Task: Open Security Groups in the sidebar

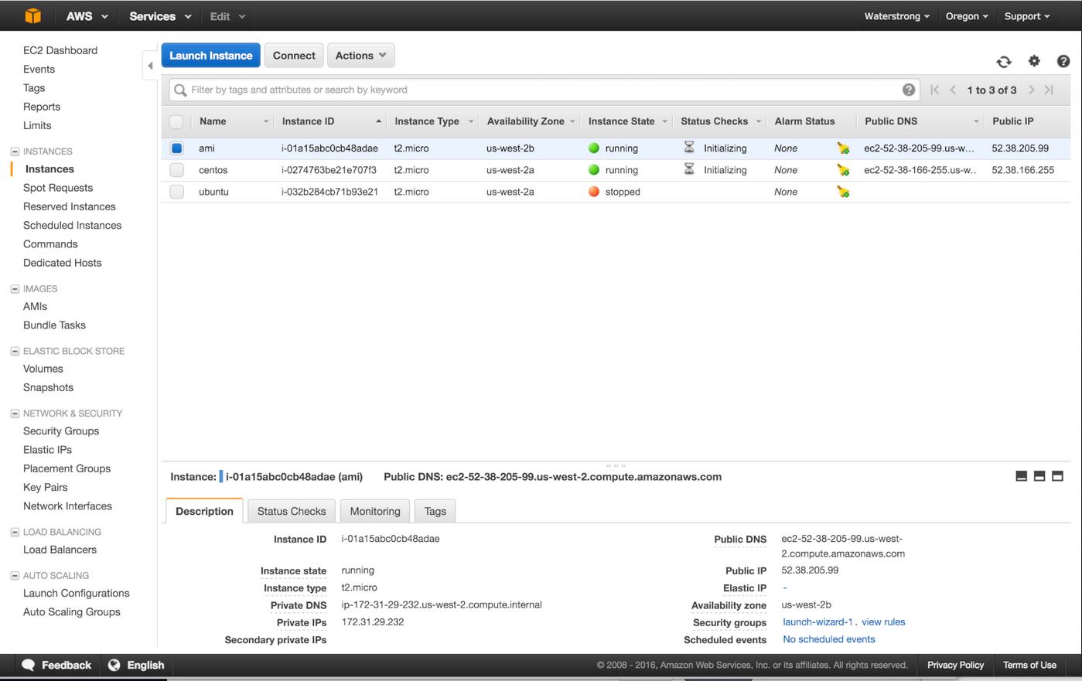Action: (x=61, y=431)
